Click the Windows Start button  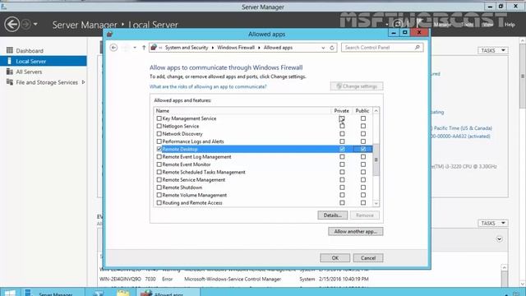(10, 293)
